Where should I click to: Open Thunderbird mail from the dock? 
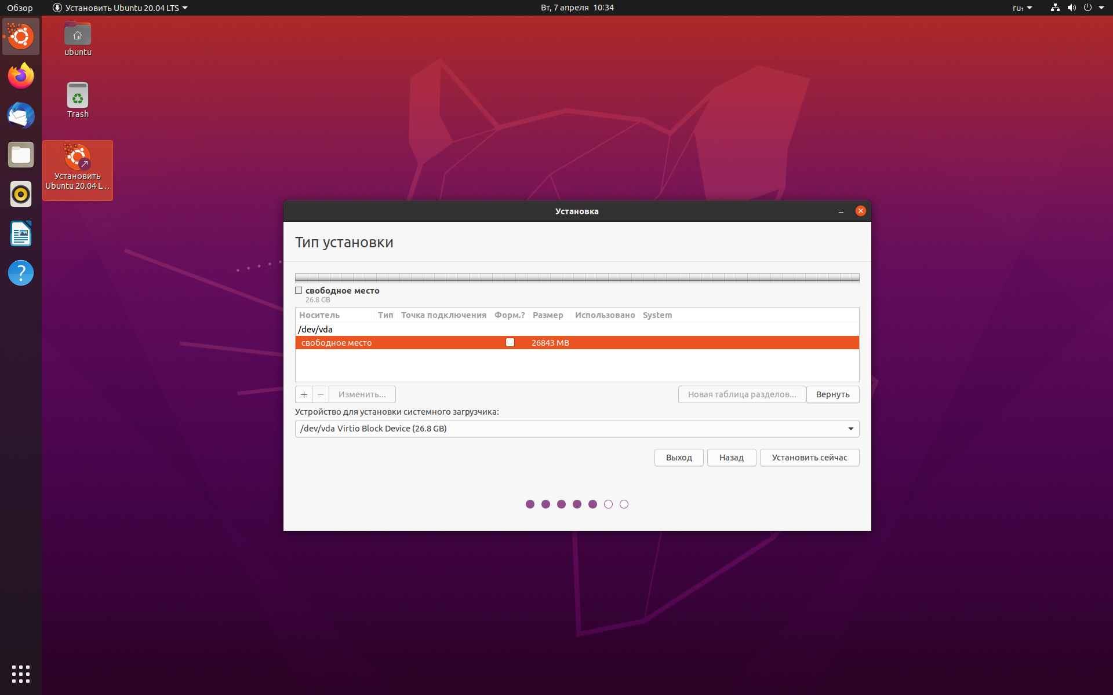pos(21,115)
